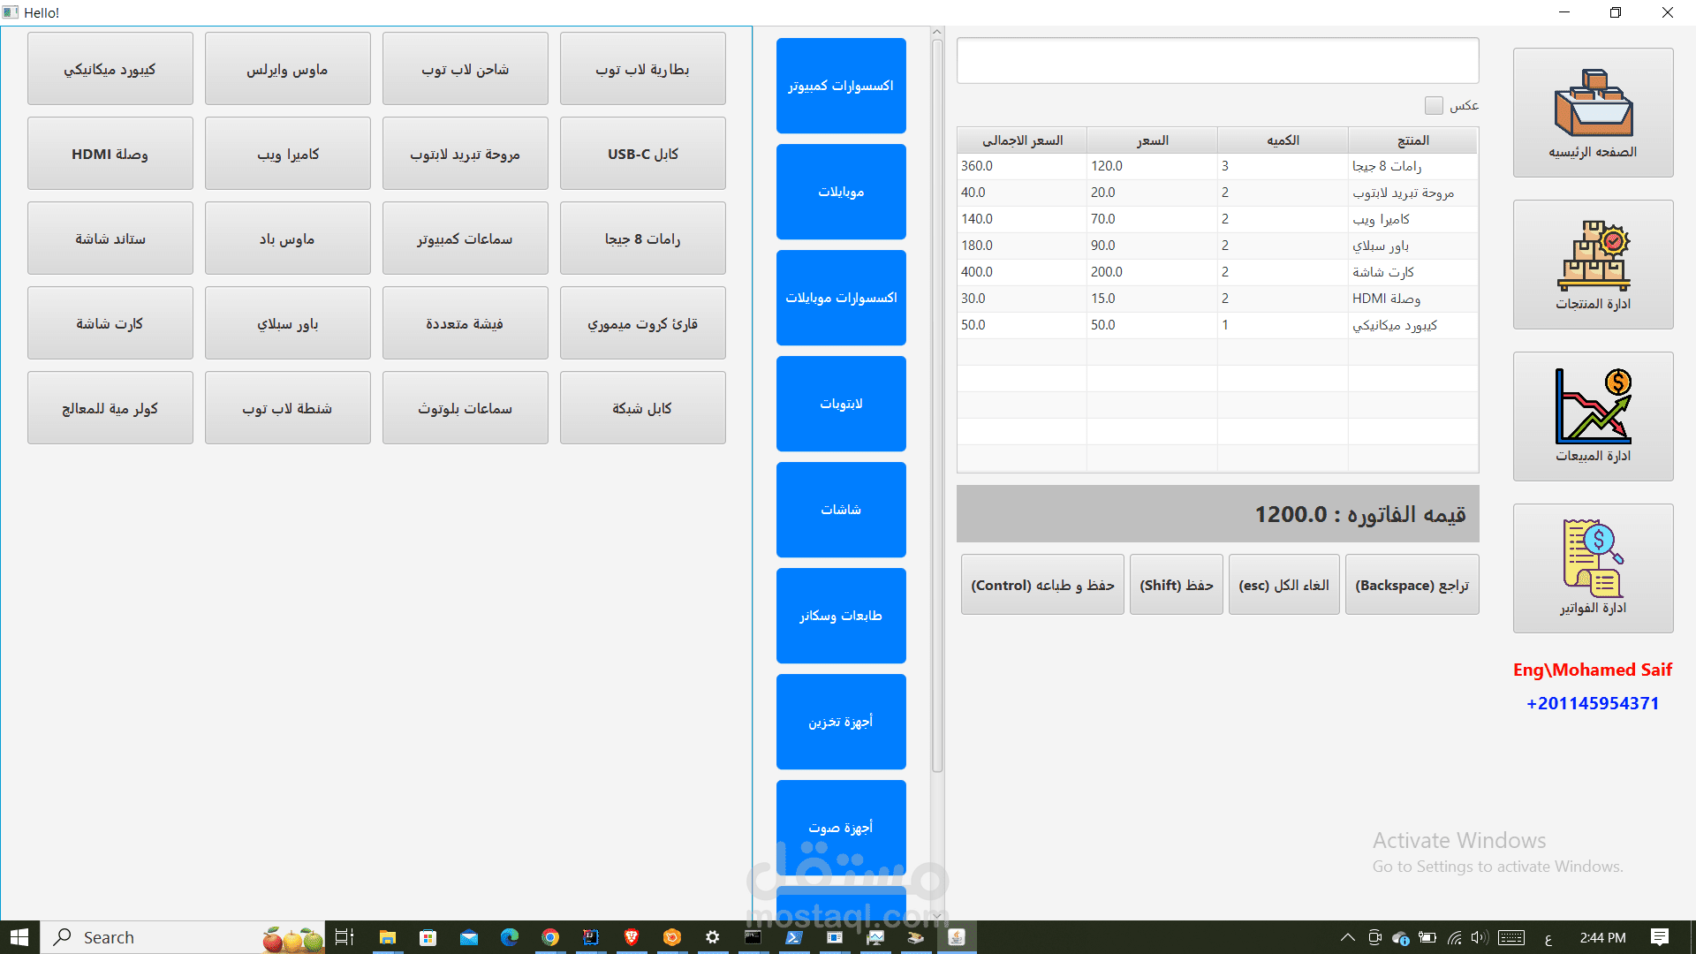Add شنطة لاب توب product
Screen dimensions: 1696x954
click(288, 408)
